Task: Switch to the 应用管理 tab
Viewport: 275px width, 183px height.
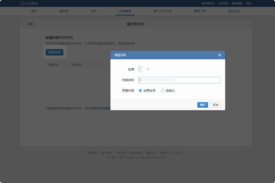Action: pos(125,11)
